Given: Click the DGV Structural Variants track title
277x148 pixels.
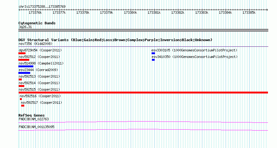Looking at the screenshot, I should click(115, 40).
